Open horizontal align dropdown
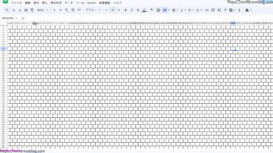The height and width of the screenshot is (153, 273). pos(175,10)
